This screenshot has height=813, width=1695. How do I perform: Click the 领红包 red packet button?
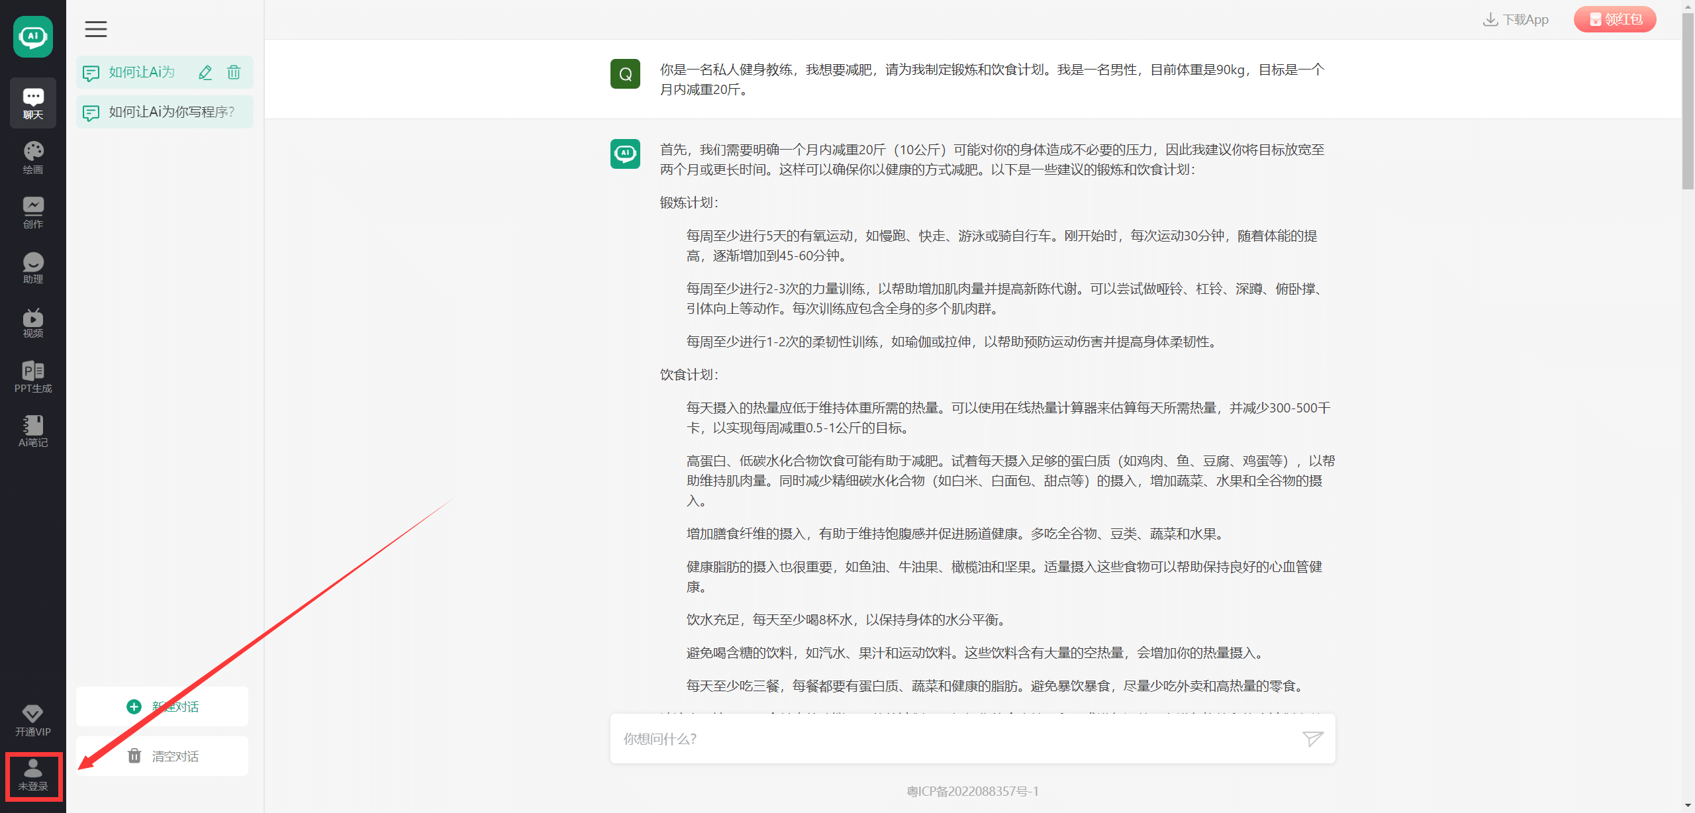pyautogui.click(x=1614, y=19)
